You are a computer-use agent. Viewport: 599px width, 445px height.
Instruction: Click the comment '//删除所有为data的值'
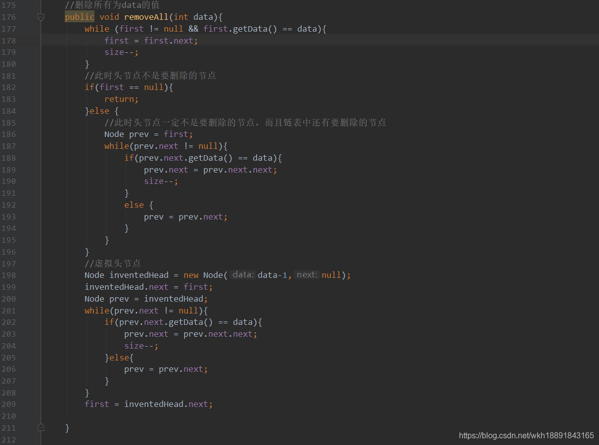click(x=112, y=5)
